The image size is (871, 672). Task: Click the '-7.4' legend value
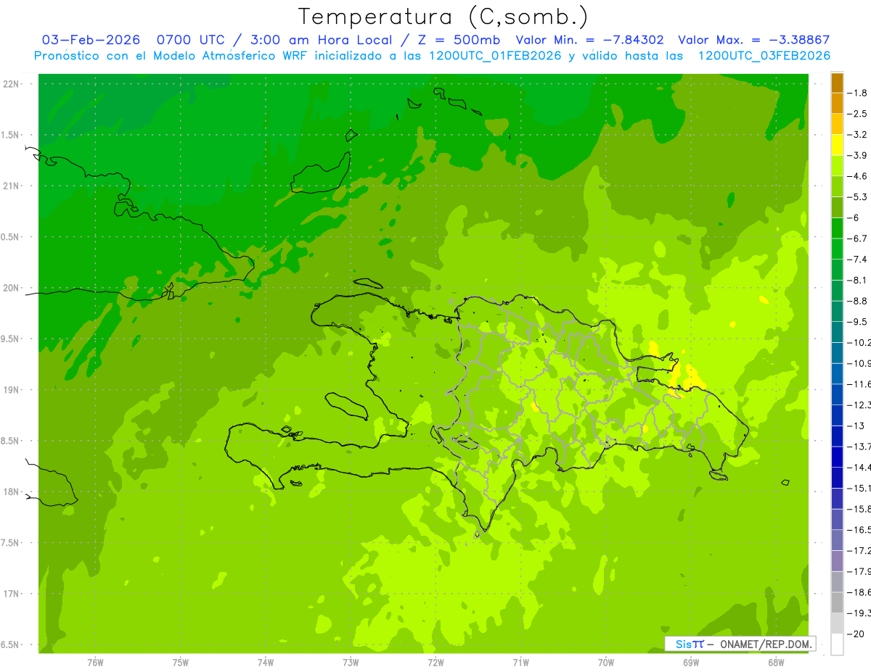pyautogui.click(x=858, y=259)
